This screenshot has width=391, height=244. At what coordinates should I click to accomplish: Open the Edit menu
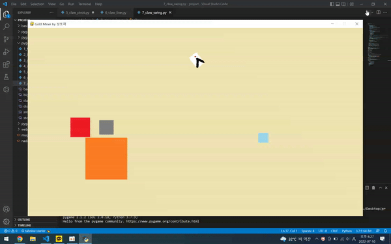point(23,4)
